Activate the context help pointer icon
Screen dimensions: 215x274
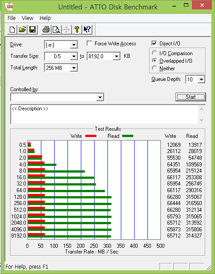tap(87, 29)
